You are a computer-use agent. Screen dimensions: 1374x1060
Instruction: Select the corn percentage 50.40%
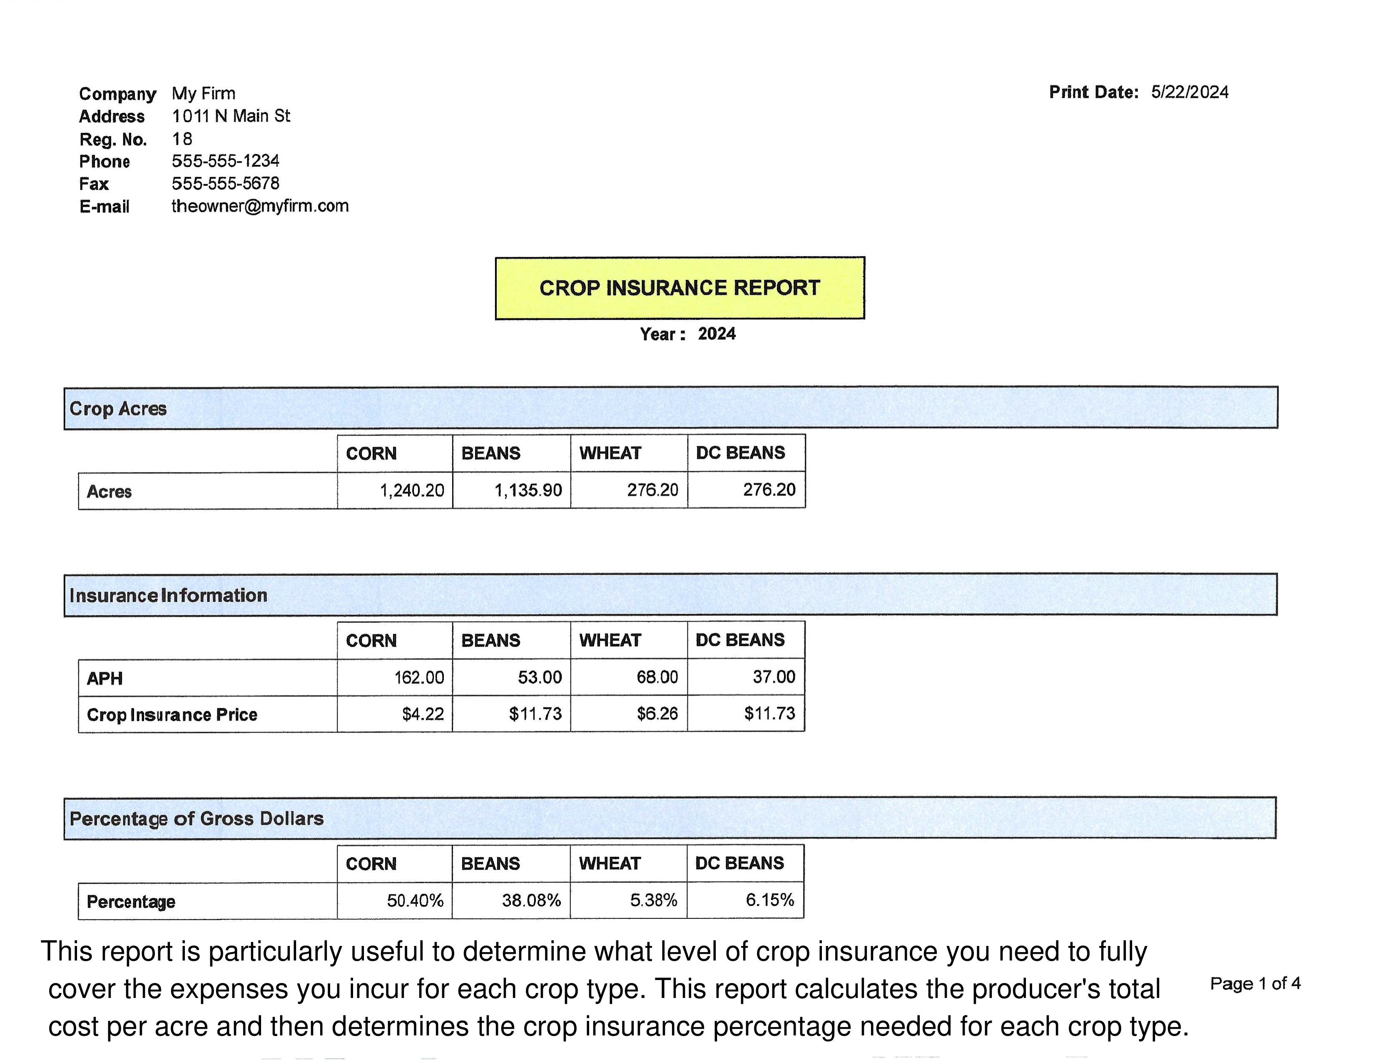click(x=415, y=901)
